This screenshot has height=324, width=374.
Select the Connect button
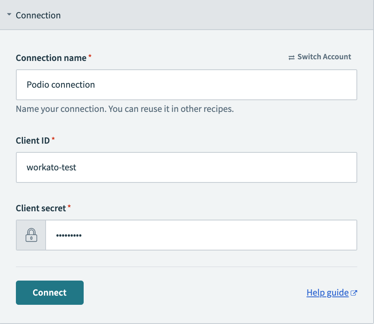[49, 292]
